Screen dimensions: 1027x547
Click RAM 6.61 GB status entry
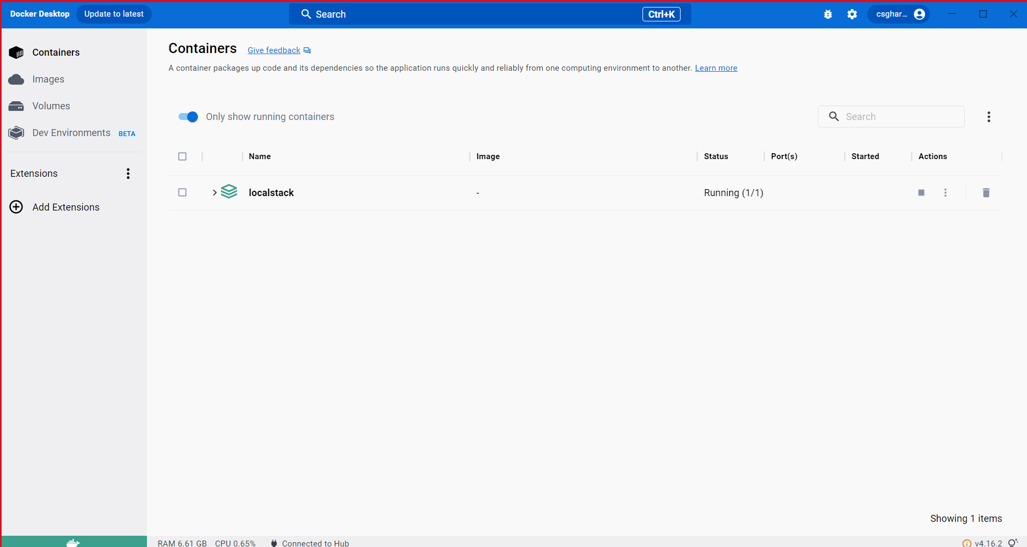[182, 543]
